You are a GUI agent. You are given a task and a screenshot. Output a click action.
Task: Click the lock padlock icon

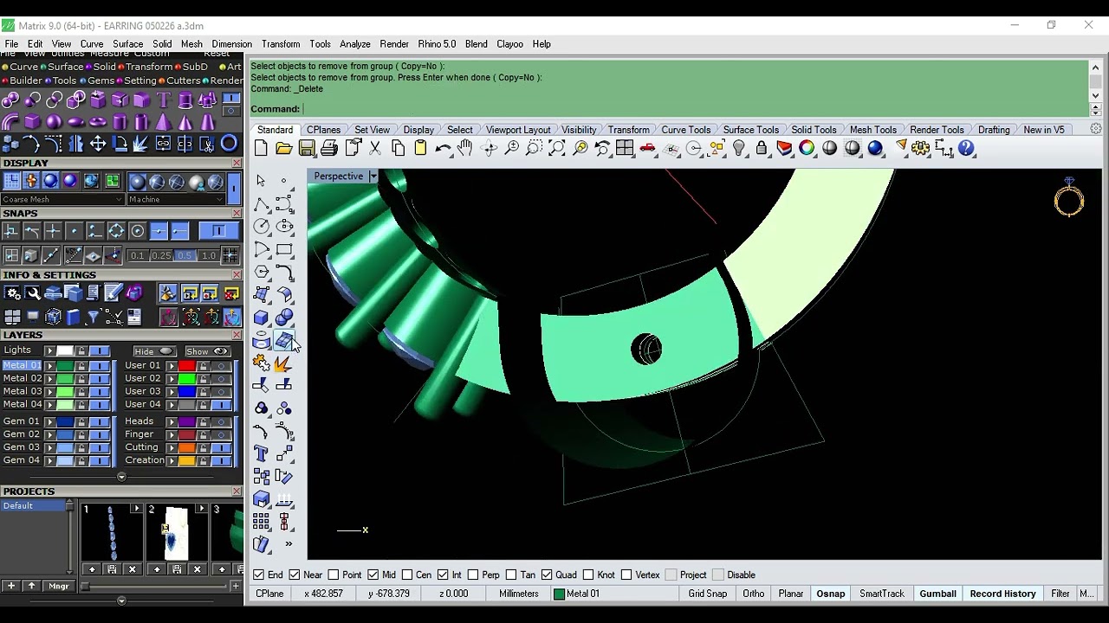(x=762, y=149)
